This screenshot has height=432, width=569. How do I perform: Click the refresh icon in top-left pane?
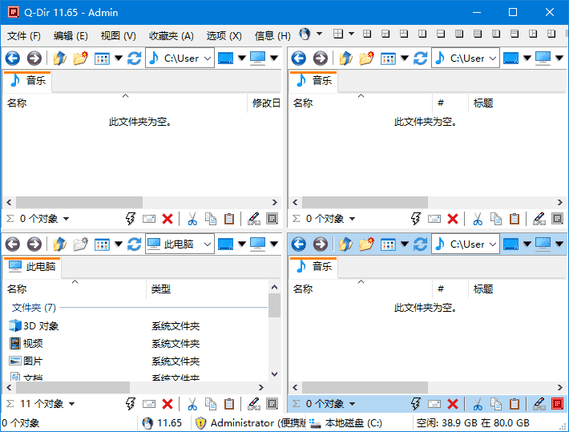(134, 58)
